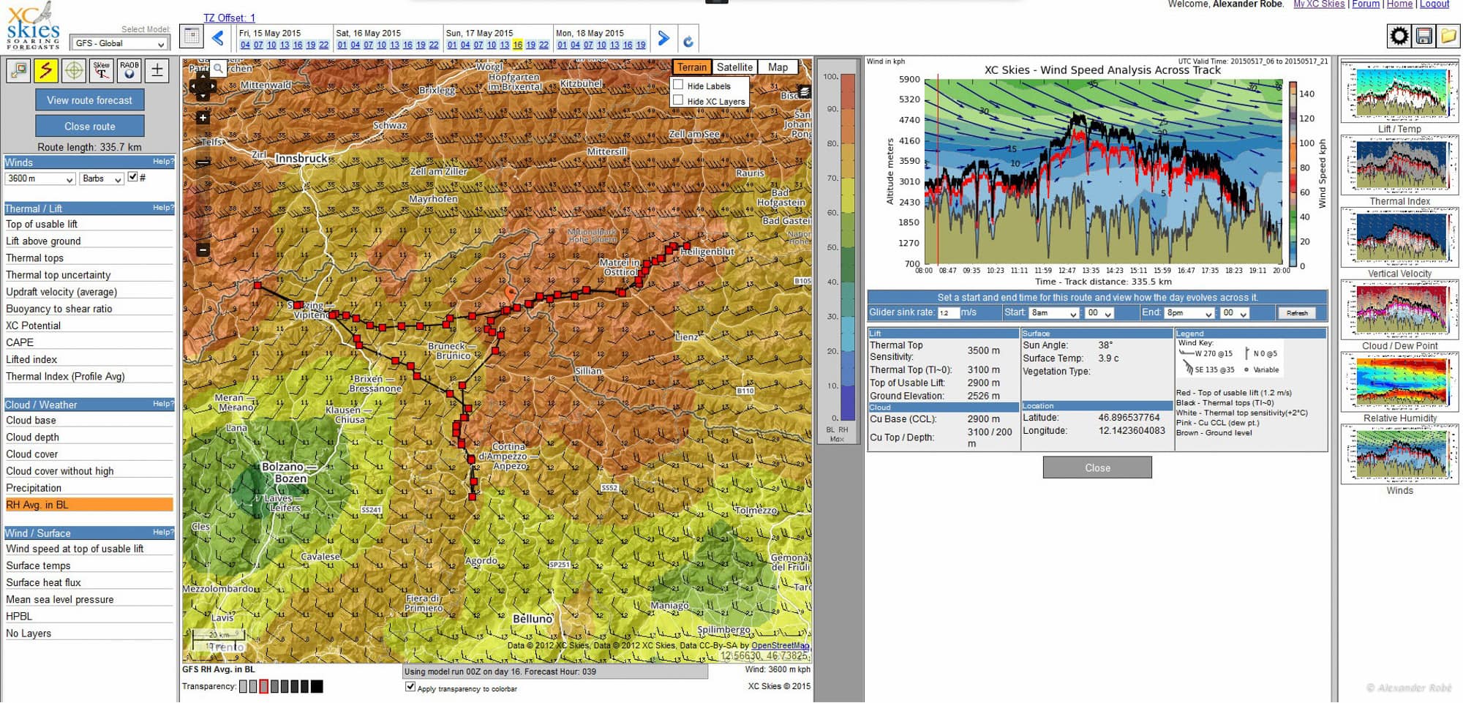Select the plus/minus measure tool
Viewport: 1463px width, 703px height.
pos(157,70)
